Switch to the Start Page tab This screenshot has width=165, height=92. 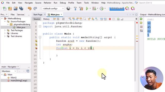[x=38, y=15]
